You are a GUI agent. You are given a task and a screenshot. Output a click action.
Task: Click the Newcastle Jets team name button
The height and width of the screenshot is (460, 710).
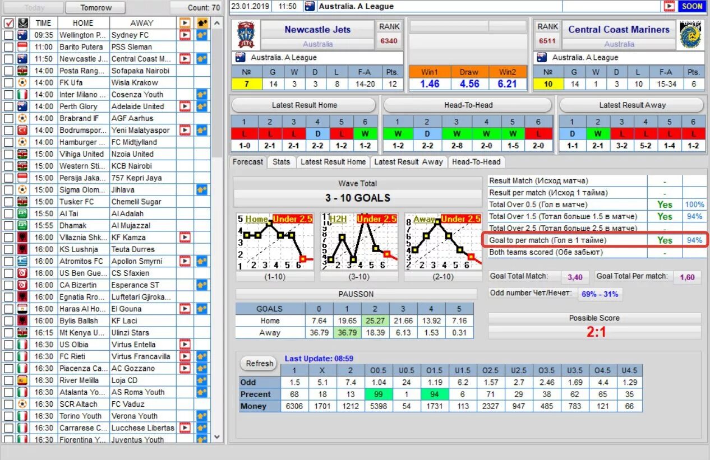click(x=317, y=30)
